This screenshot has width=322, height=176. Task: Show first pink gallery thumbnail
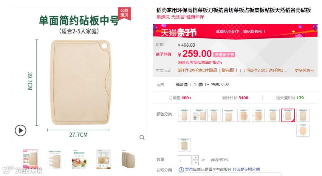(x=30, y=159)
